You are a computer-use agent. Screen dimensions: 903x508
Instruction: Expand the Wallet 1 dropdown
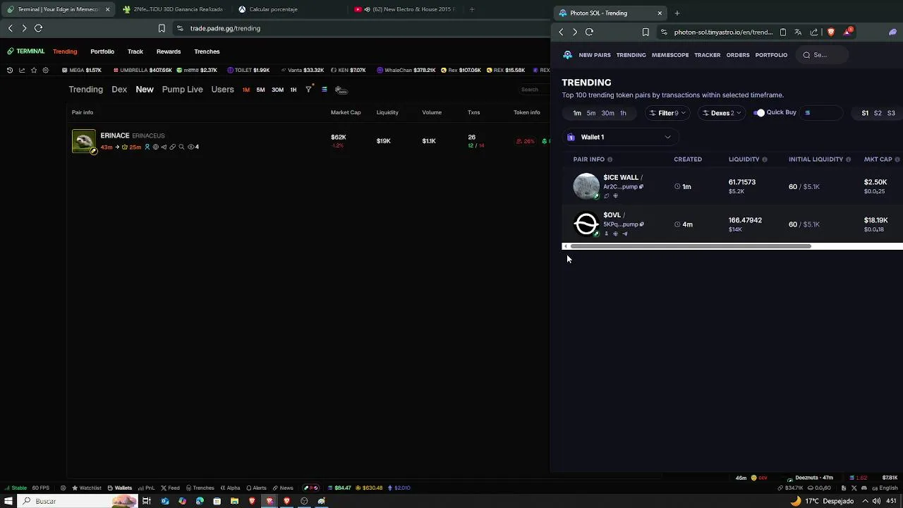(619, 137)
